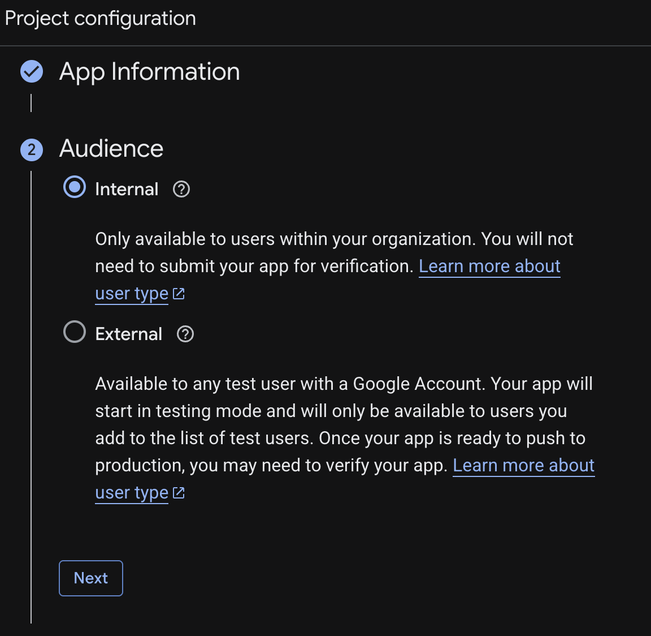Click external-link icon after Internal's user type link
The width and height of the screenshot is (651, 636).
(179, 294)
